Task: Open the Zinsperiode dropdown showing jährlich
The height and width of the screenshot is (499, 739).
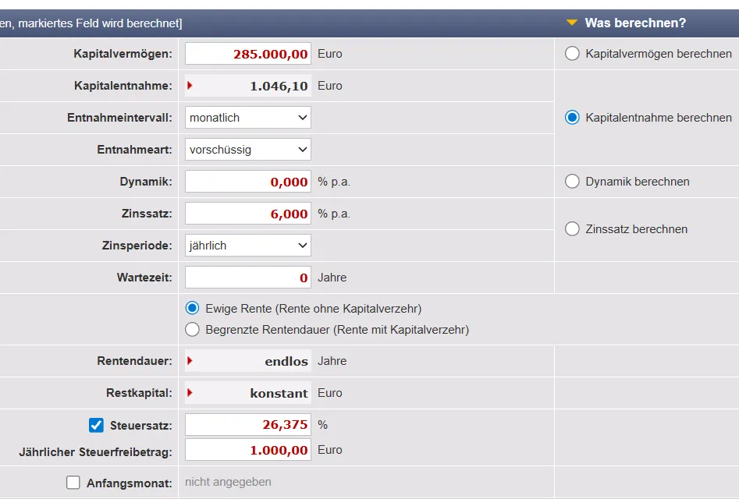Action: click(x=248, y=246)
